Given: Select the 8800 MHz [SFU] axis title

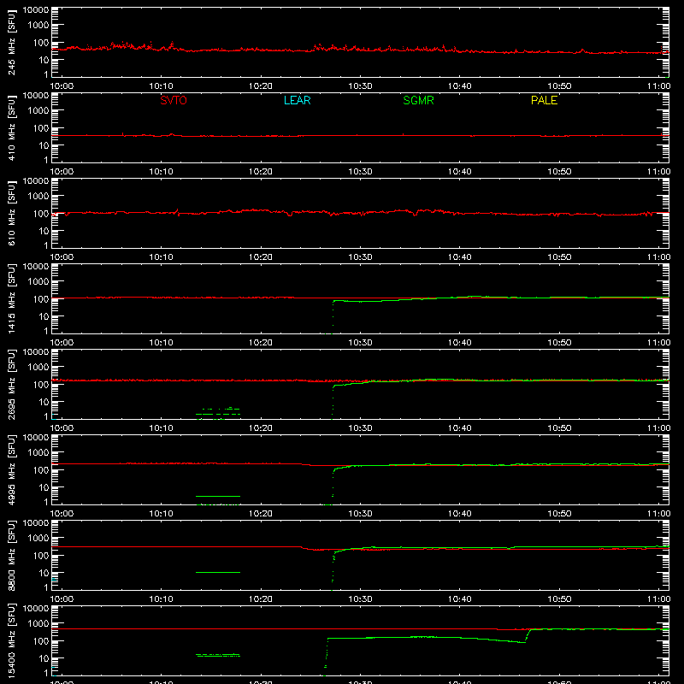Looking at the screenshot, I should click(12, 555).
